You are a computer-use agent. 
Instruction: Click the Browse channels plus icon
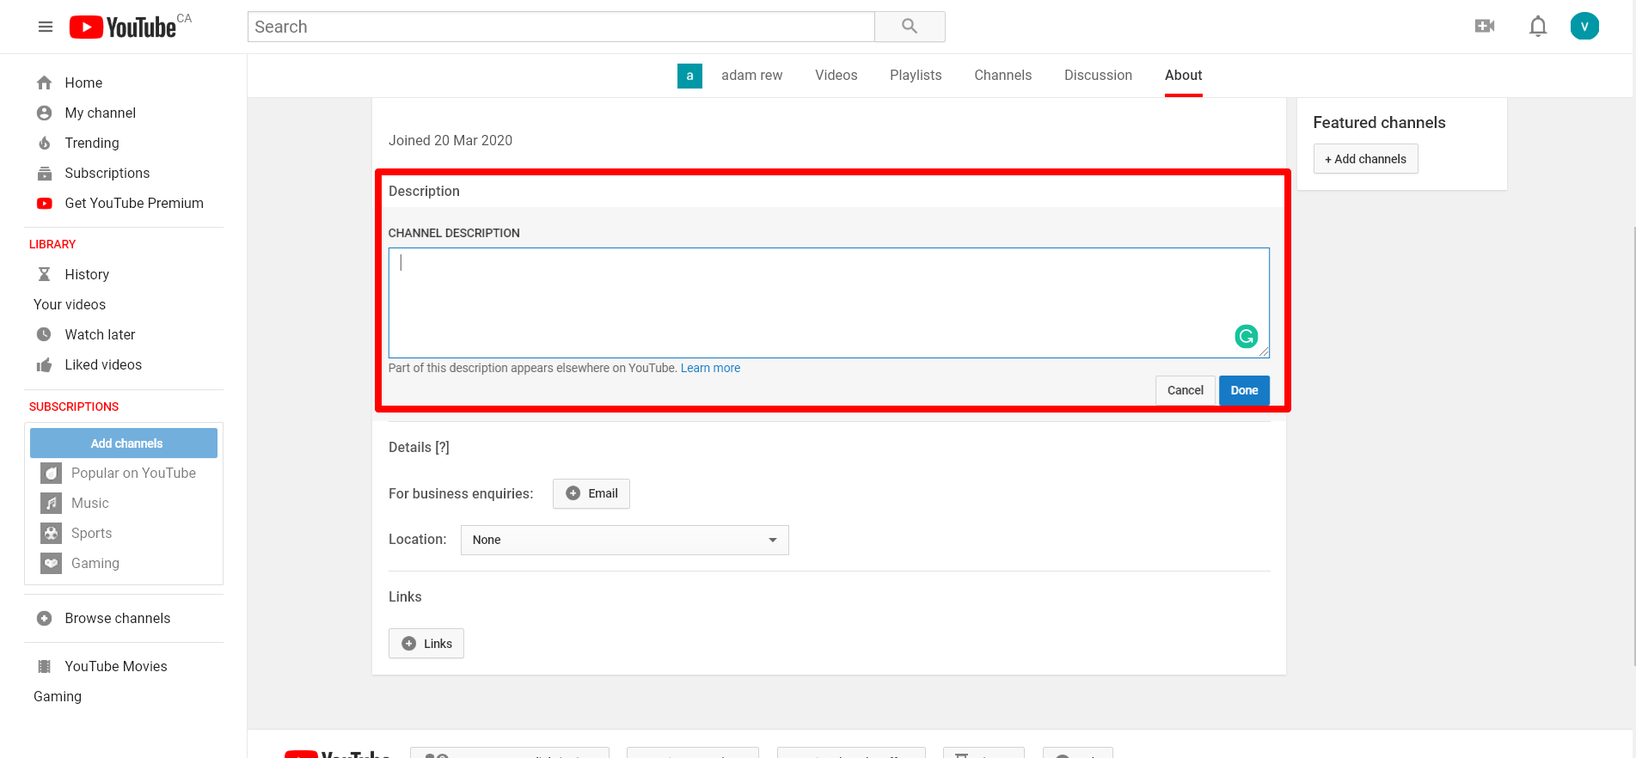(x=45, y=618)
